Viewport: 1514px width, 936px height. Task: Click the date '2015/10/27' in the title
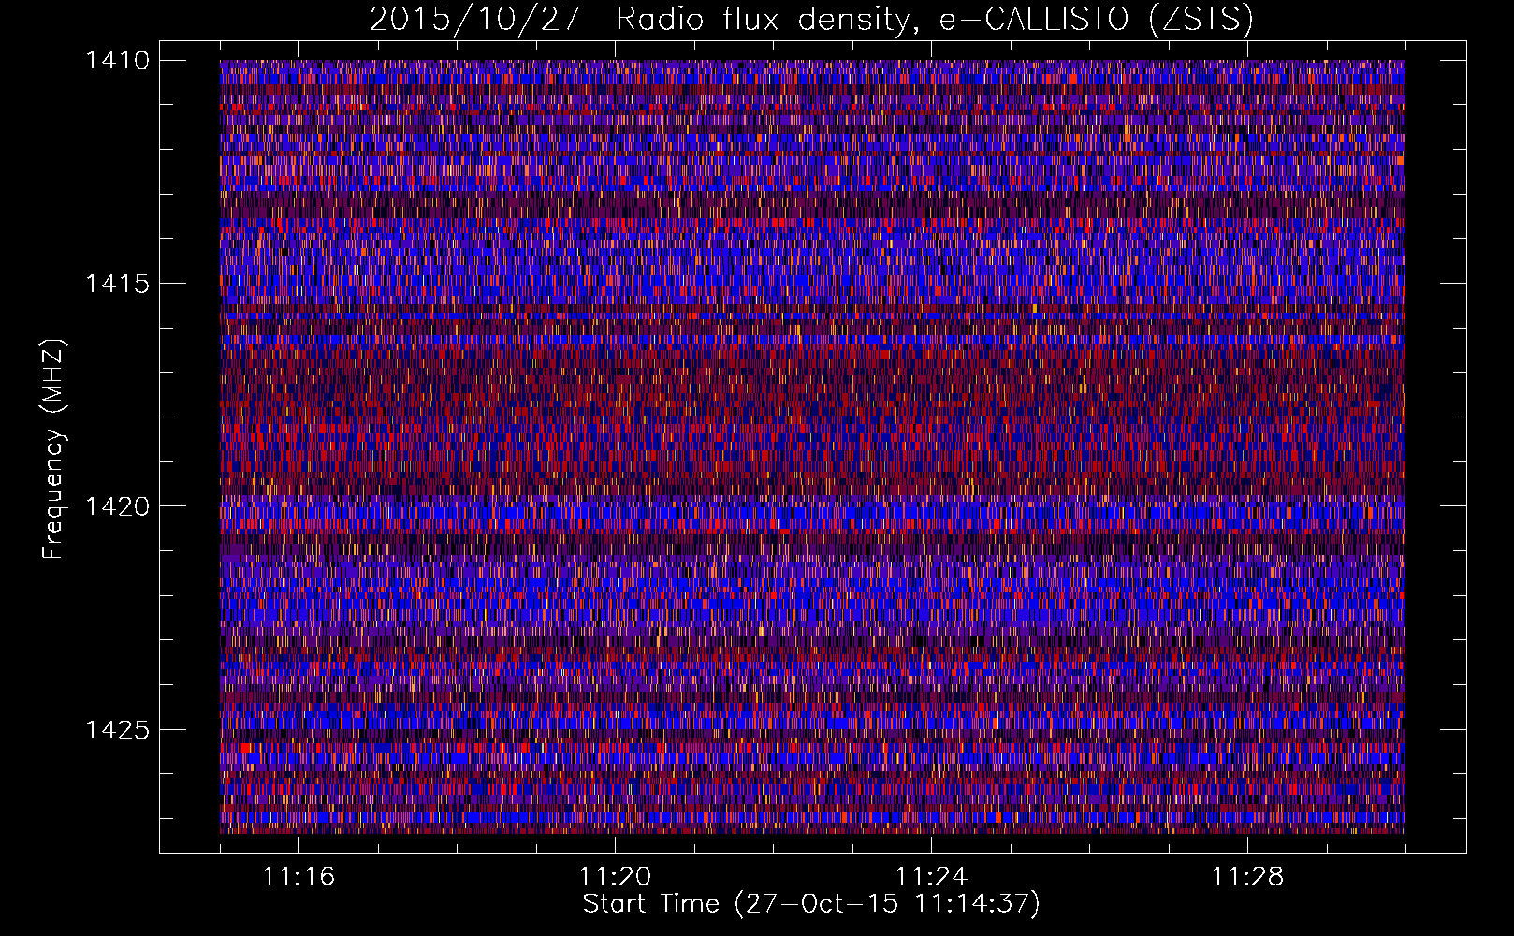(x=475, y=20)
